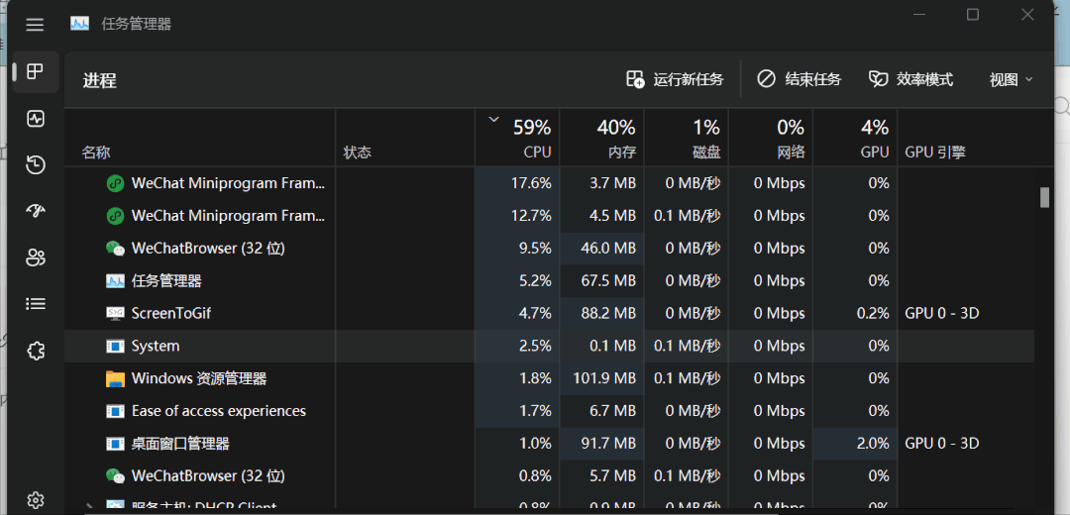Click the 2.0% GPU cell
Screen dimensions: 1070x515
(855, 444)
